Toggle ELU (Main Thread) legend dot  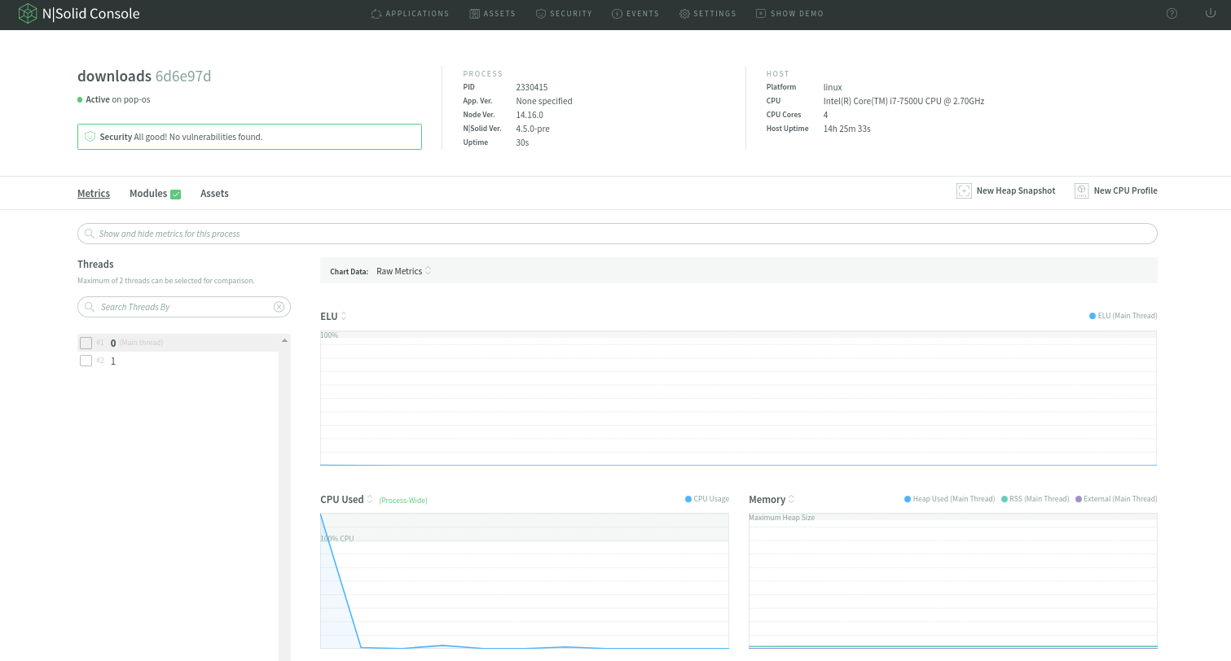(1093, 316)
